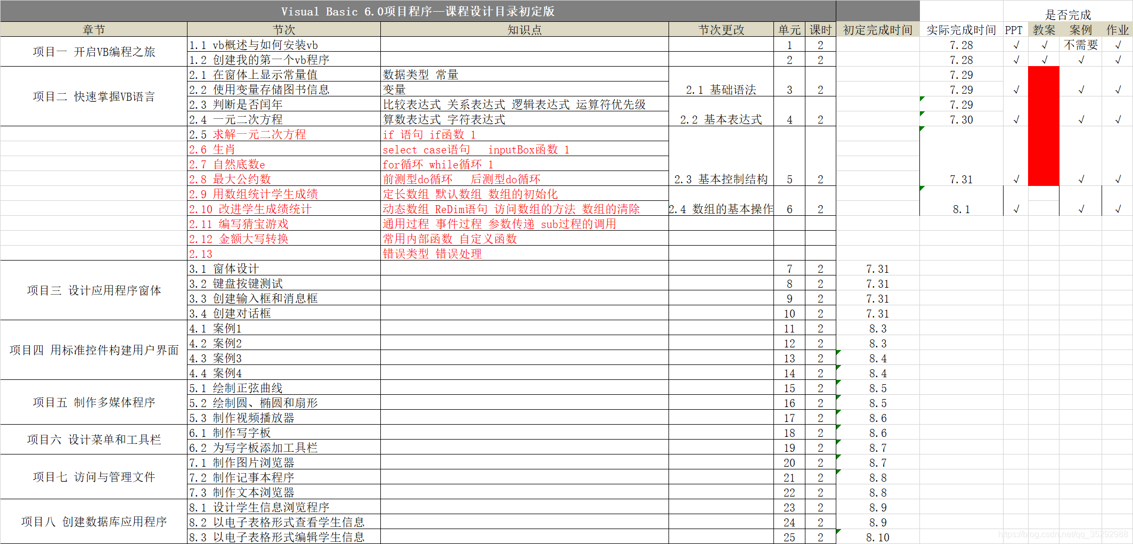Click the actual finish date '7.30'
The height and width of the screenshot is (544, 1133).
[x=961, y=119]
